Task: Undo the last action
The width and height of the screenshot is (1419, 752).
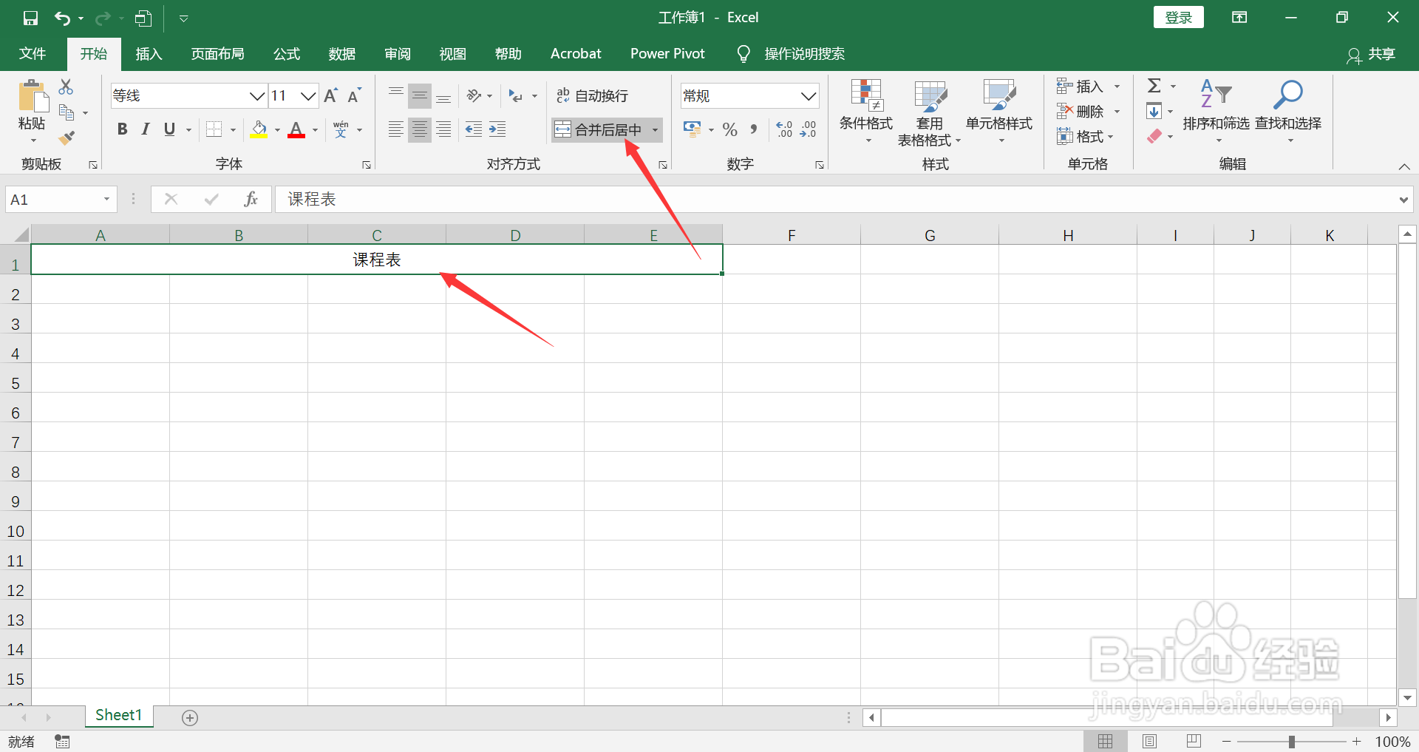Action: (x=63, y=18)
